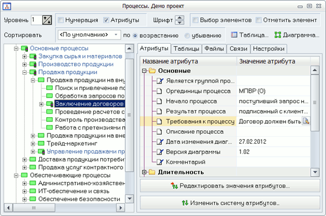Click the app icon in the title bar
Viewport: 326px width, 216px height.
(x=7, y=7)
